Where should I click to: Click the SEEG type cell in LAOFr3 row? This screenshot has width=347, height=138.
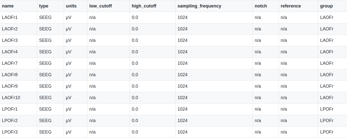45,40
